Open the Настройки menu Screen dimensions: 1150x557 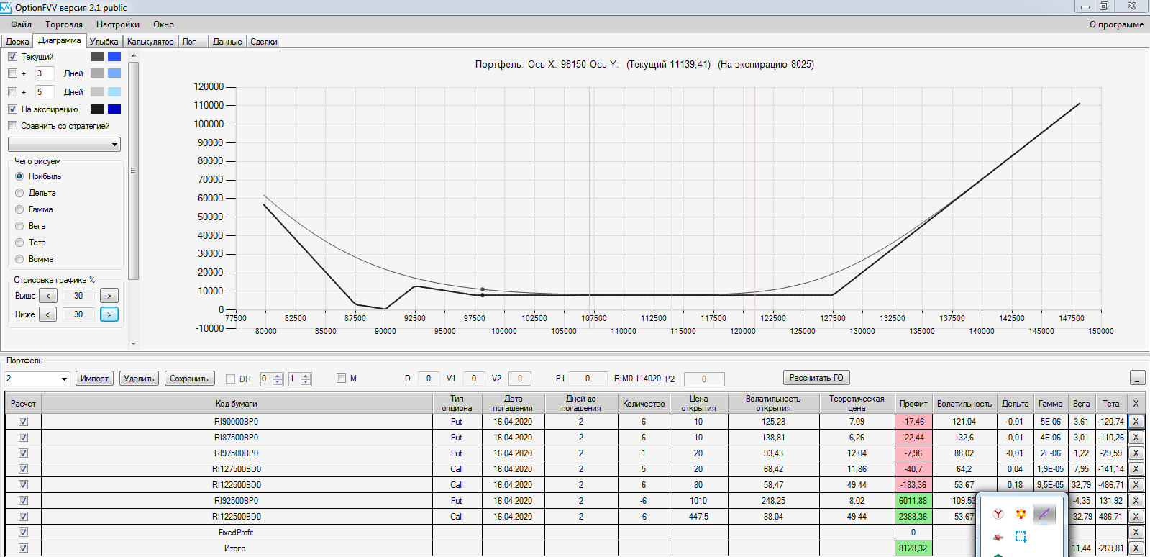click(x=118, y=24)
